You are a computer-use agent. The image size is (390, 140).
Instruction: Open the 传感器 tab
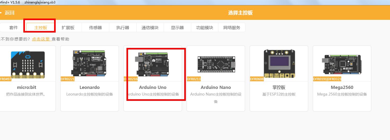point(95,28)
